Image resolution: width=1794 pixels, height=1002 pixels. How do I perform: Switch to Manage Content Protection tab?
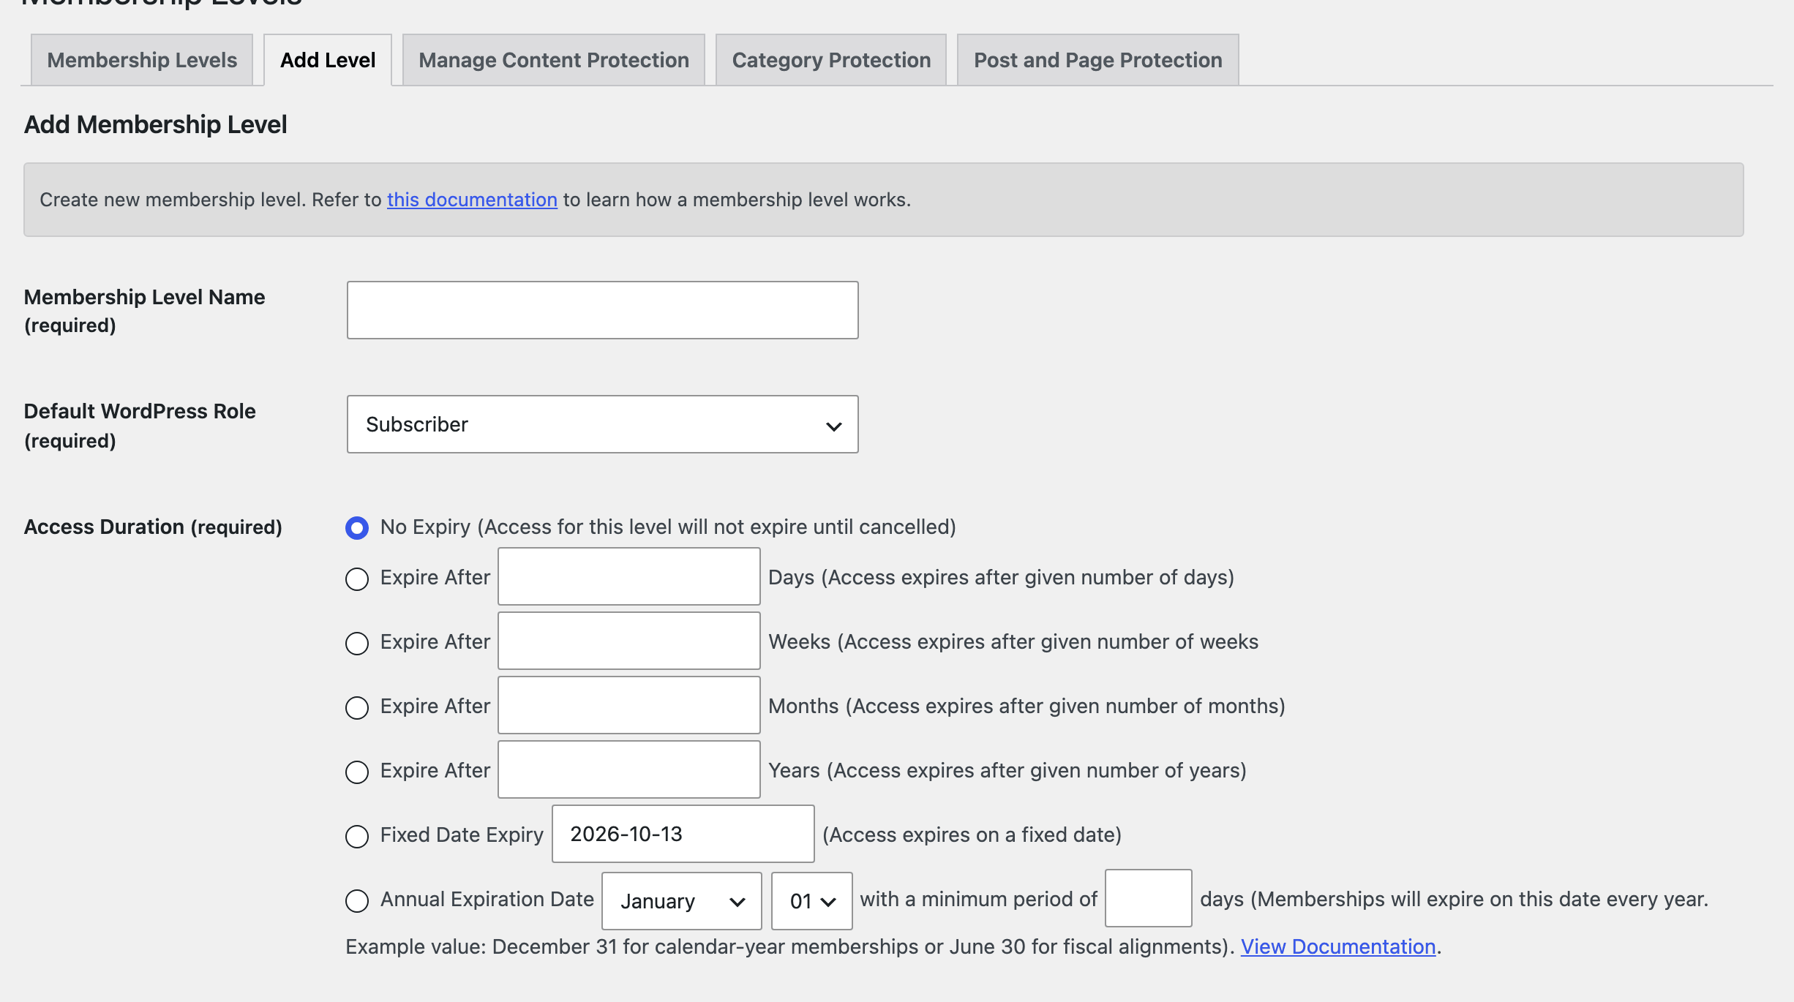click(x=554, y=60)
